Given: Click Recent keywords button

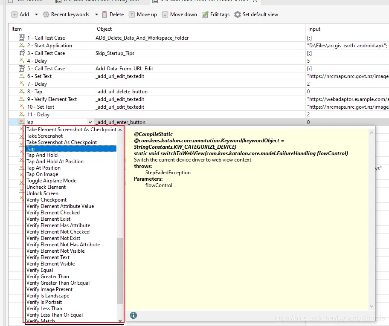Looking at the screenshot, I should 66,14.
